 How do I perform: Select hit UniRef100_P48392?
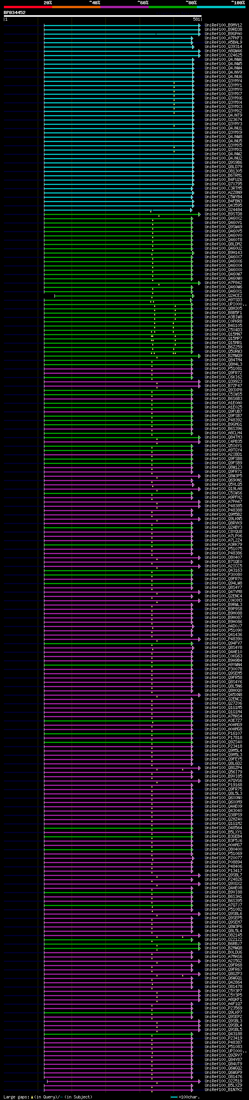[x=223, y=420]
